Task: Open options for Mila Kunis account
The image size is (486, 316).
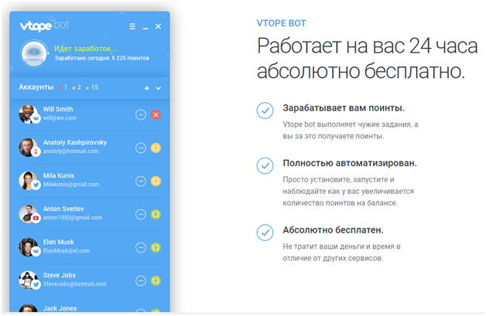Action: coord(141,181)
